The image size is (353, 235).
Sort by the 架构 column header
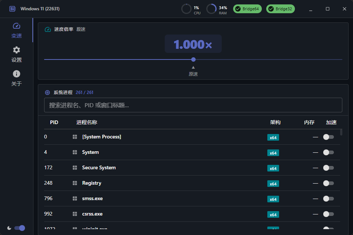(275, 122)
